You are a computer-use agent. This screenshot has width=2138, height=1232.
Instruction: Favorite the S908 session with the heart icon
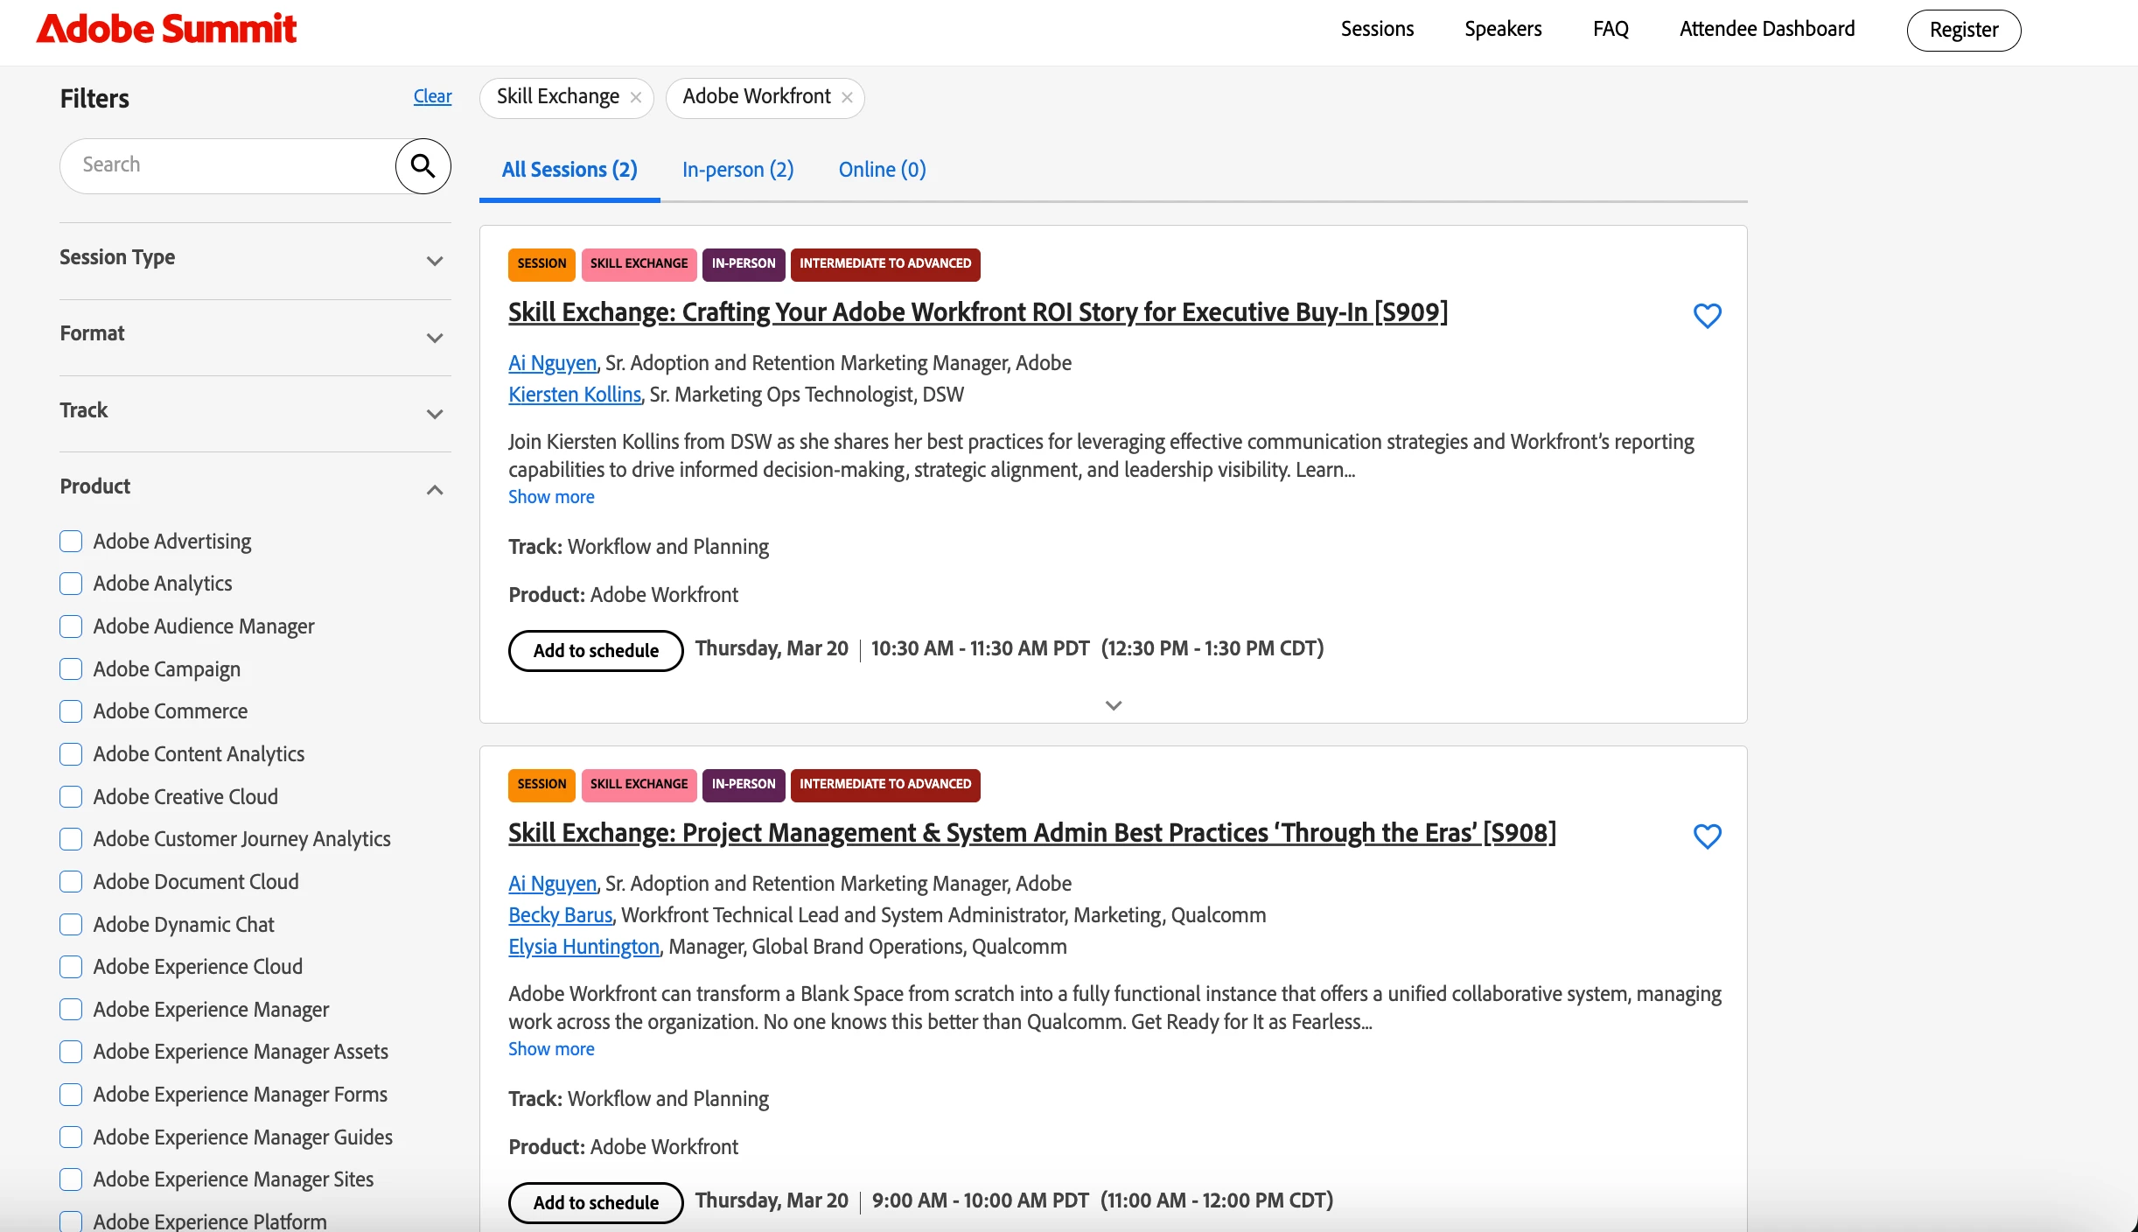(x=1707, y=836)
